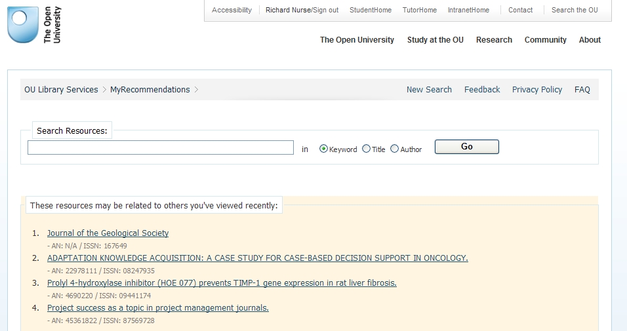
Task: Open Prolyl 4-hydroxylase inhibitor article
Action: (x=222, y=283)
